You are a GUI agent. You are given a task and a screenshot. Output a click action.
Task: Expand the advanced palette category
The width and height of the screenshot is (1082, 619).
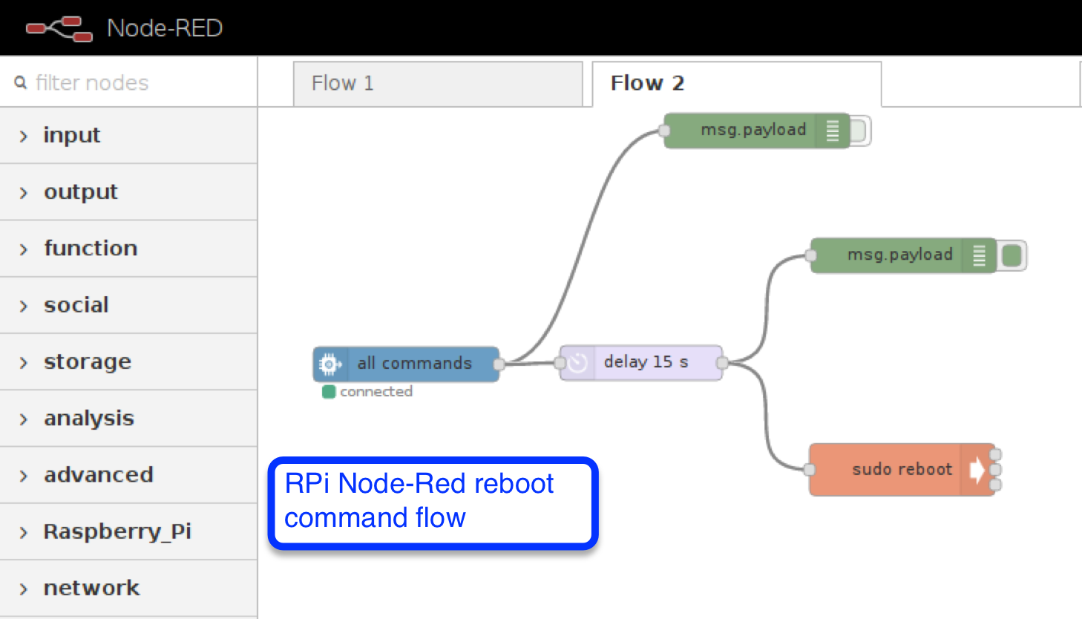pos(128,475)
